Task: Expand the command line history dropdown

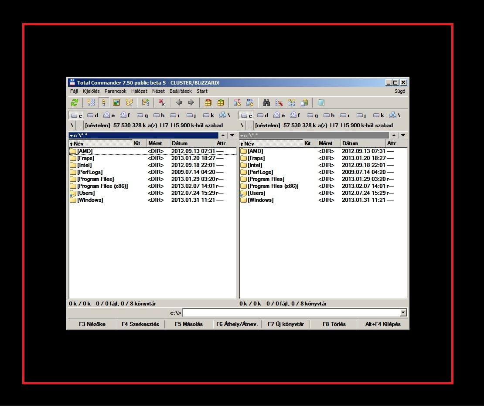Action: pos(403,313)
